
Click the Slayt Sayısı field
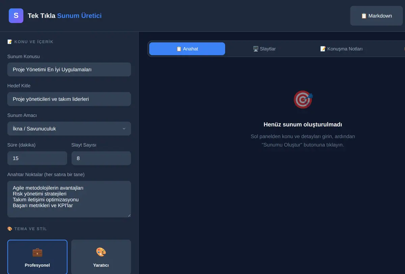point(101,158)
